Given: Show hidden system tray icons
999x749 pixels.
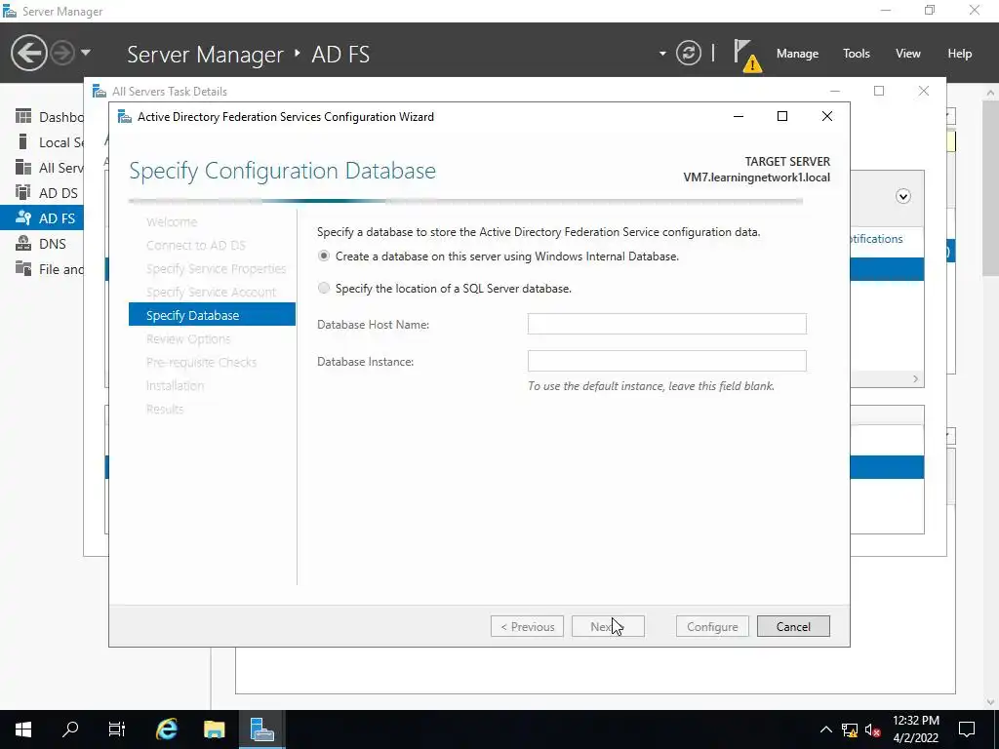Looking at the screenshot, I should point(825,729).
